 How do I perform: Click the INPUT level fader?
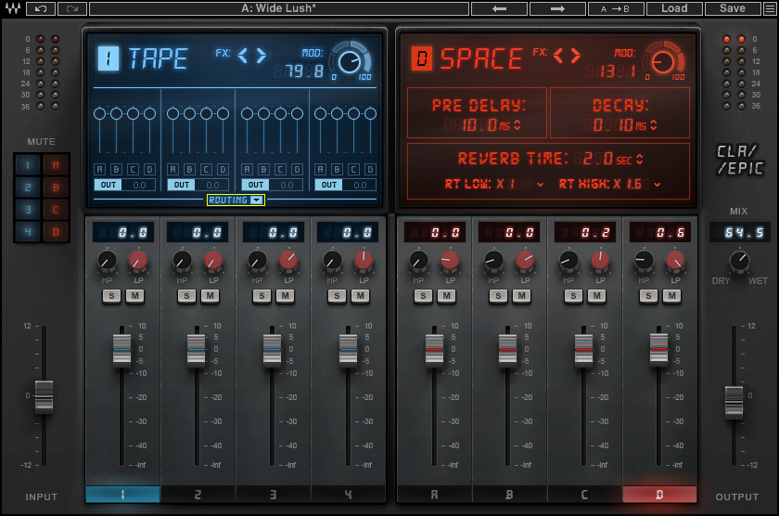pyautogui.click(x=44, y=396)
